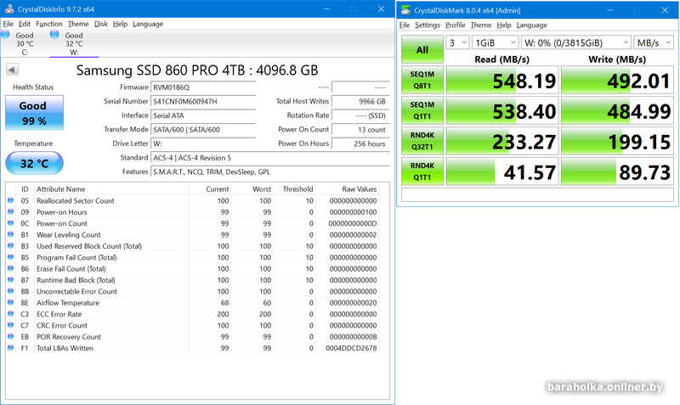Click Total LBAs Written status orb
Screen dimensions: 680x405
coord(10,348)
